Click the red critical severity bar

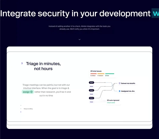point(94,74)
